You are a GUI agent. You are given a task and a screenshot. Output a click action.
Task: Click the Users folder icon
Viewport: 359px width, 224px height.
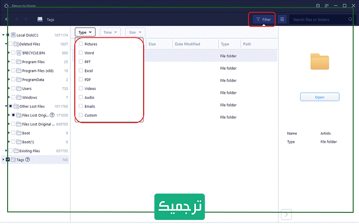(19, 88)
